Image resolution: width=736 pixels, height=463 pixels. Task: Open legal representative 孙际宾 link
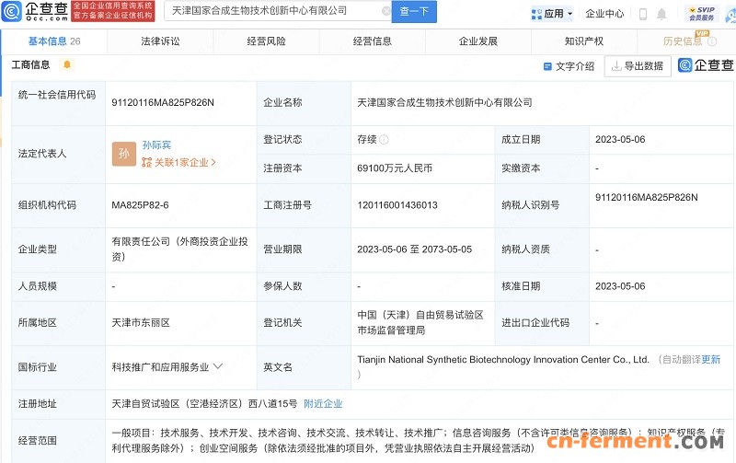[x=156, y=145]
